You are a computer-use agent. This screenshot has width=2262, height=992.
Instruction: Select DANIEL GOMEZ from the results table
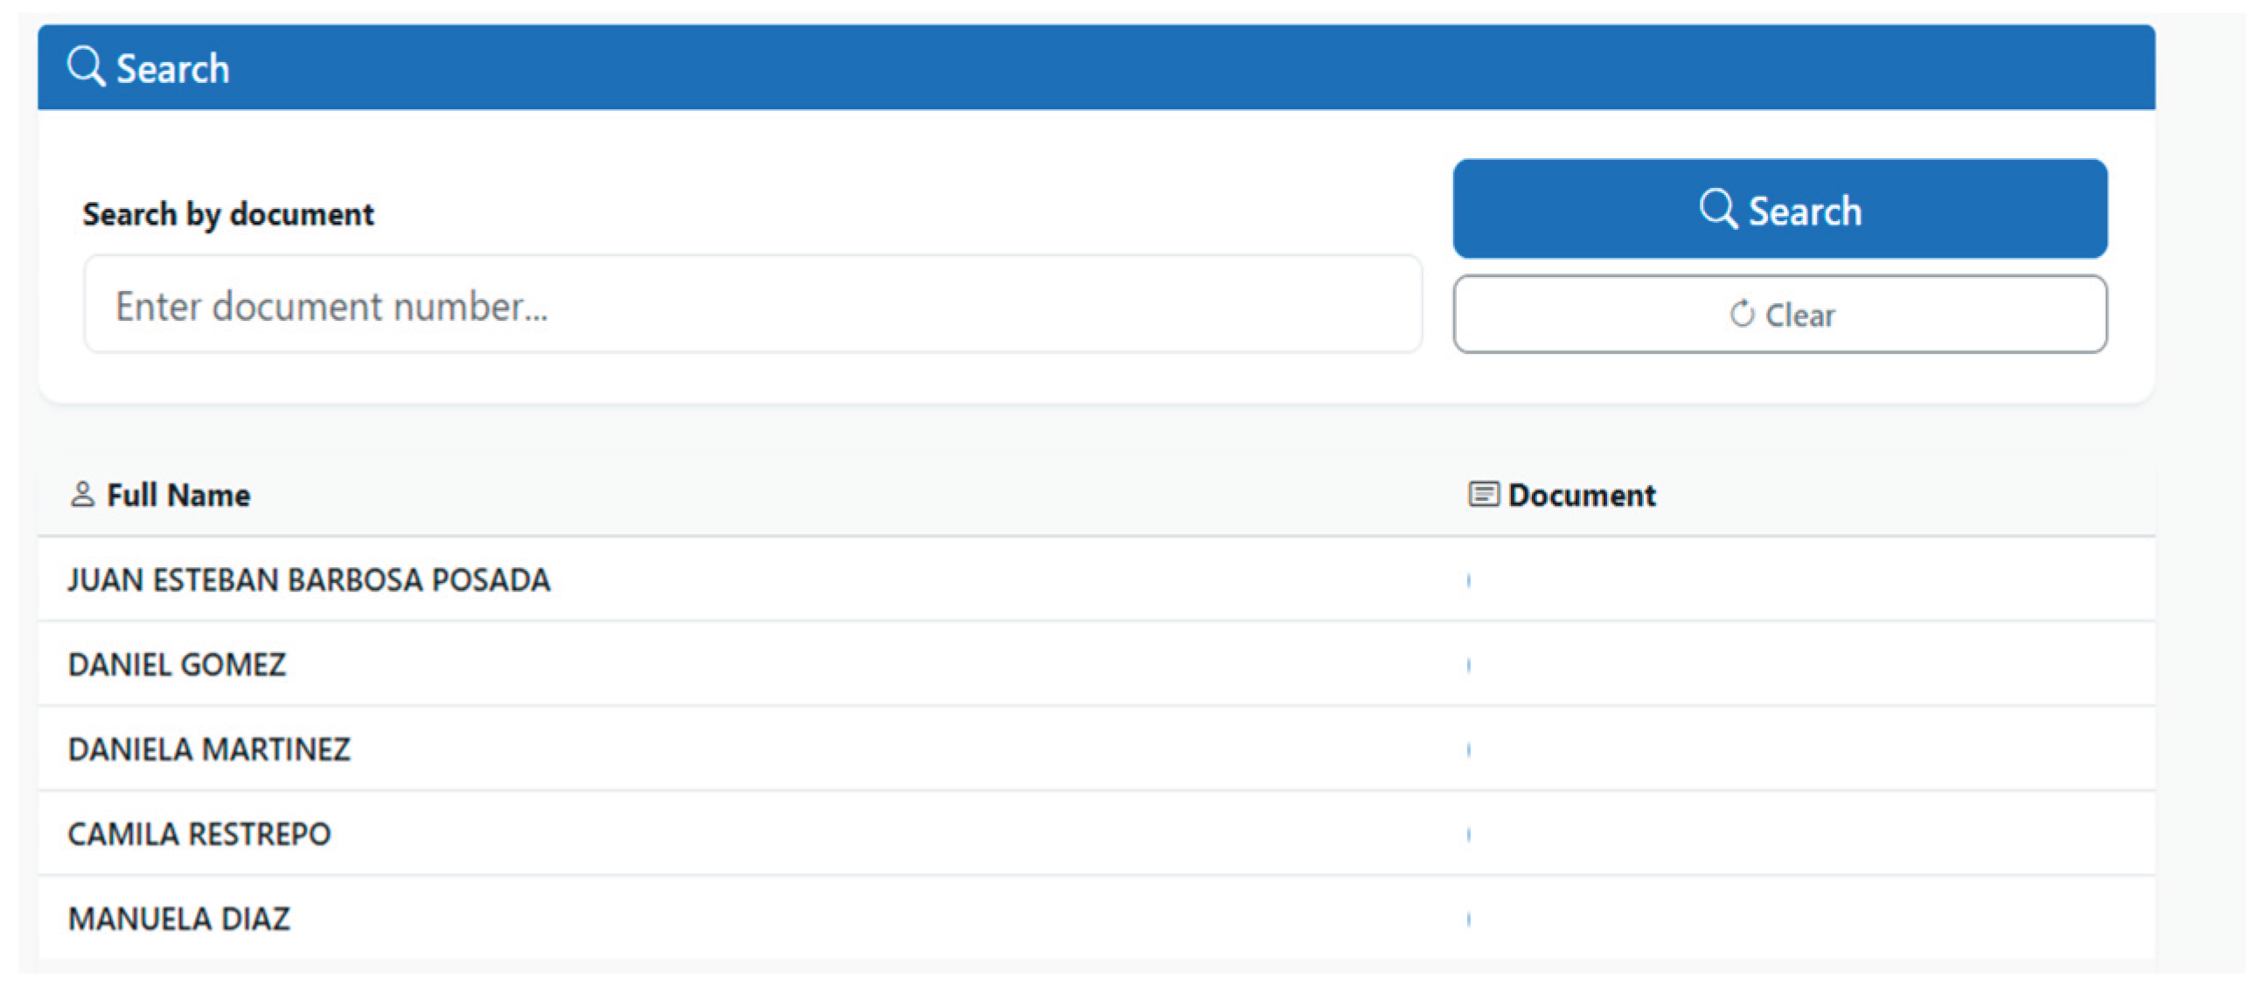[x=178, y=664]
